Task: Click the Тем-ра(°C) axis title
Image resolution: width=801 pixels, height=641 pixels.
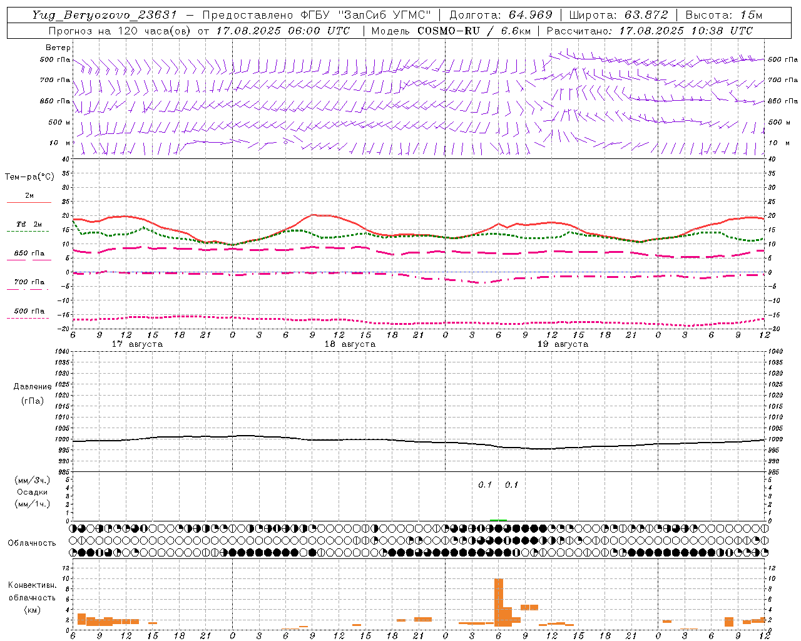Action: click(29, 177)
